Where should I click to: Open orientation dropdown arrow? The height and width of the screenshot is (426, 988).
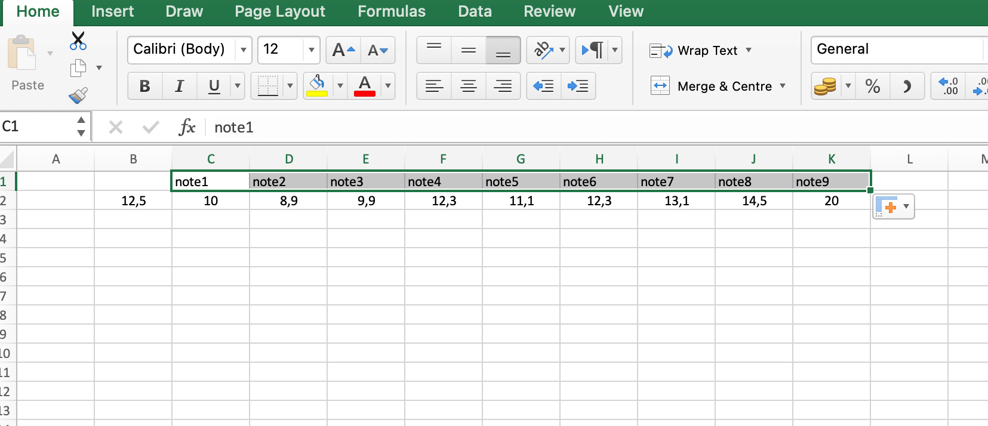562,50
